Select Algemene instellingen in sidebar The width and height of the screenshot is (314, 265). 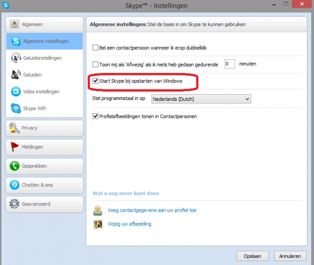[x=44, y=41]
